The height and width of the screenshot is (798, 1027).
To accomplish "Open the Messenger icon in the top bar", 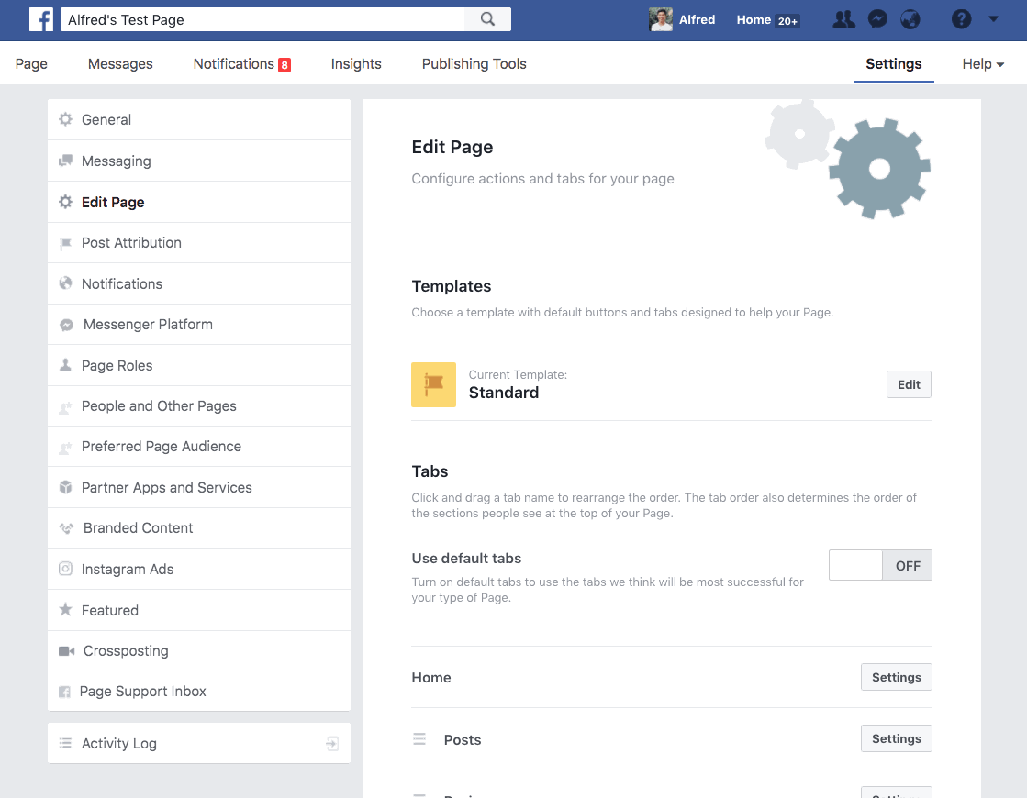I will click(x=877, y=19).
